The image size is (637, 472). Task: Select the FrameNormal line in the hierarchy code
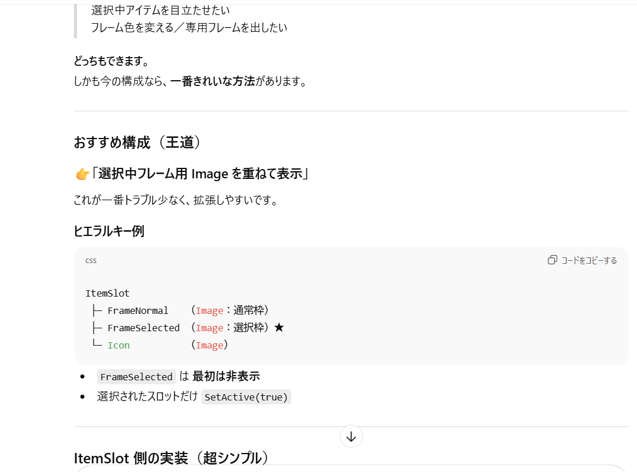(x=138, y=310)
